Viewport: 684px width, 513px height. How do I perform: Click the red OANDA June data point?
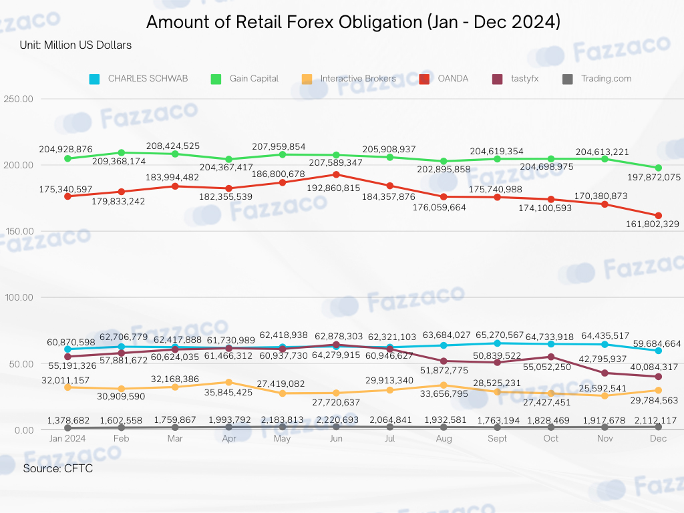336,174
